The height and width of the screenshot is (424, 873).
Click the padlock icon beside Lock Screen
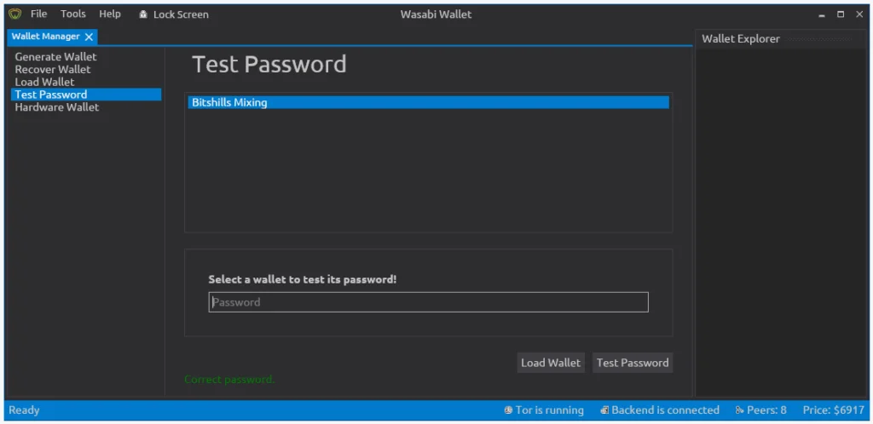(x=143, y=14)
